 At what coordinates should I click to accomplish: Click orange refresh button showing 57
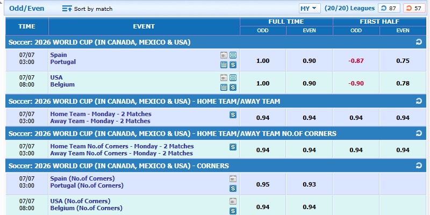(414, 8)
